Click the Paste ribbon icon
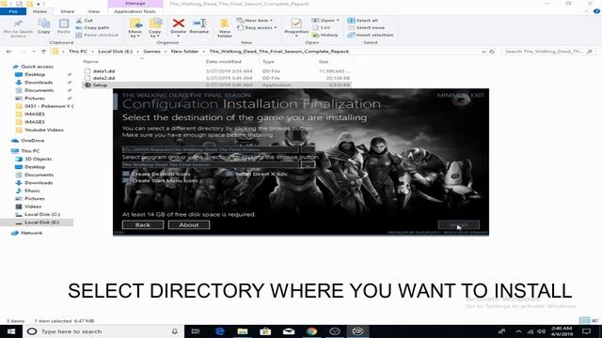Screen dimensions: 602x338 (64, 27)
